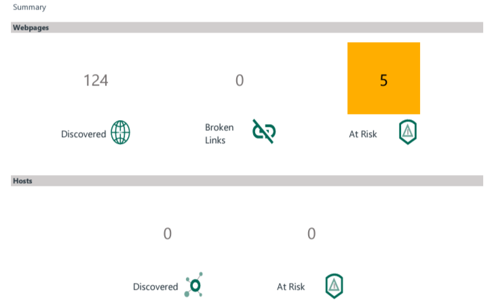Select the Webpages section header text

[31, 28]
